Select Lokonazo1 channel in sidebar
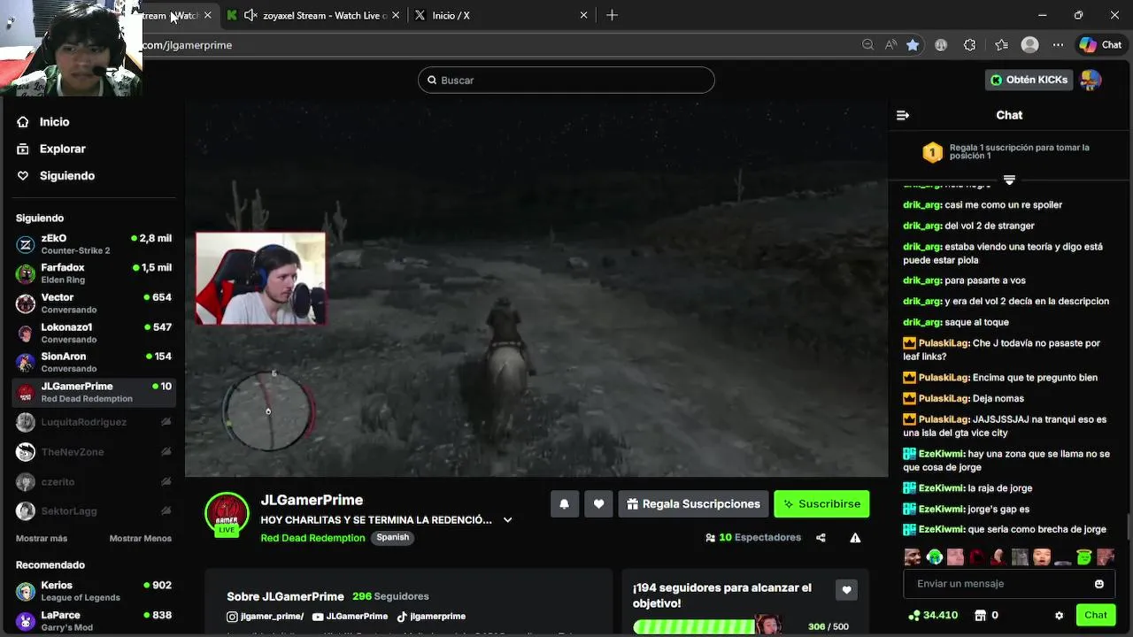The image size is (1133, 637). pos(94,333)
